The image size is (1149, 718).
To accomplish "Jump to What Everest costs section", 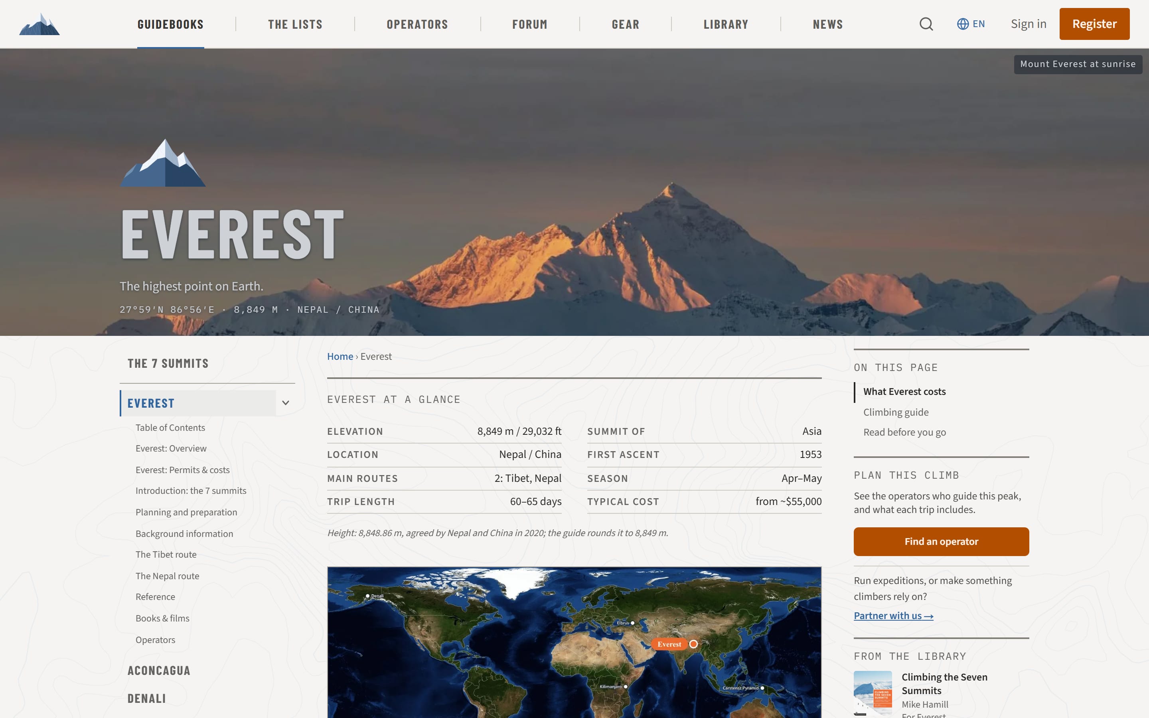I will (904, 391).
